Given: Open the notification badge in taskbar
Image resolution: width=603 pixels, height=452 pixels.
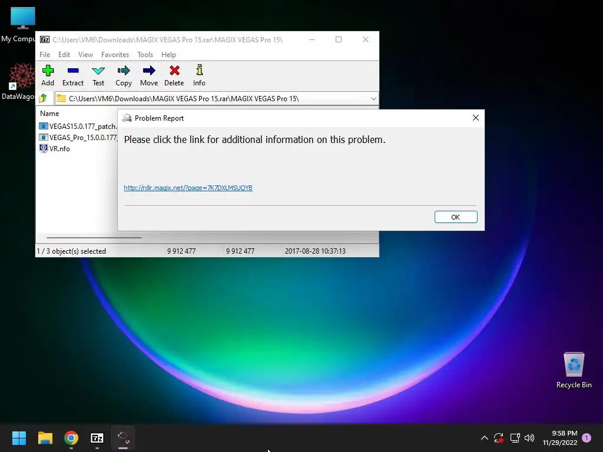Looking at the screenshot, I should [x=587, y=438].
